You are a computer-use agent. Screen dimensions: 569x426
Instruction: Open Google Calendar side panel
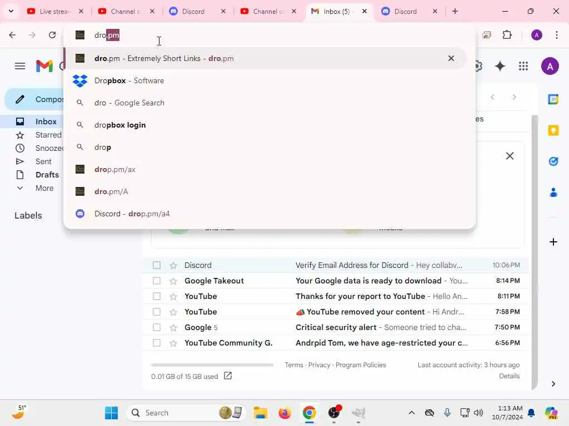click(x=553, y=99)
